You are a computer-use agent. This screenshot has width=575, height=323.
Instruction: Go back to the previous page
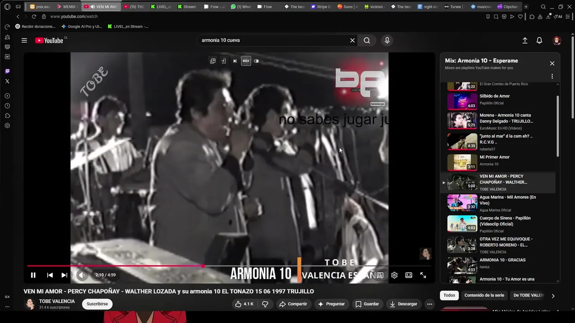18,17
